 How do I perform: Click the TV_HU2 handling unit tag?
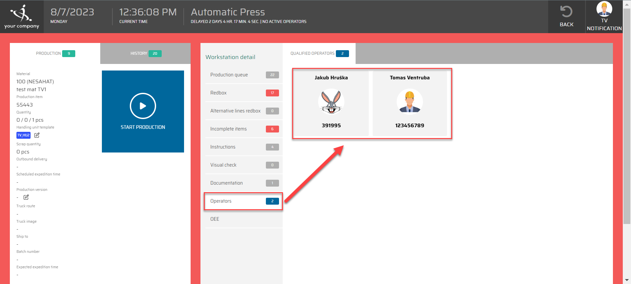pos(23,135)
